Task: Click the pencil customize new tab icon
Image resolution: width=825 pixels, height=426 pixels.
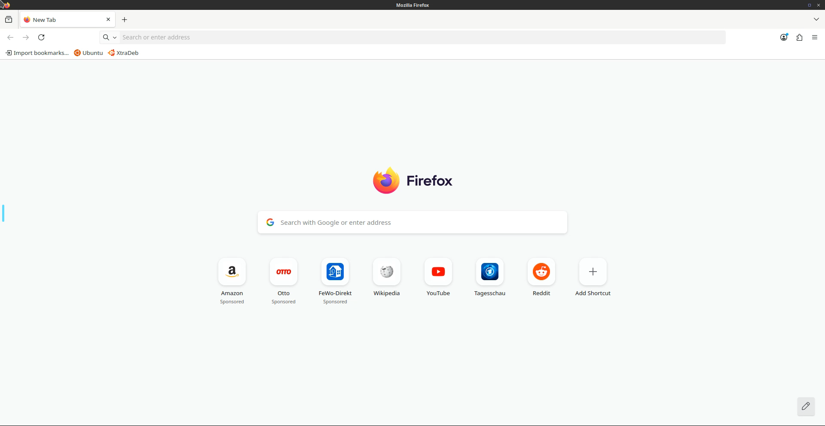Action: (x=806, y=406)
